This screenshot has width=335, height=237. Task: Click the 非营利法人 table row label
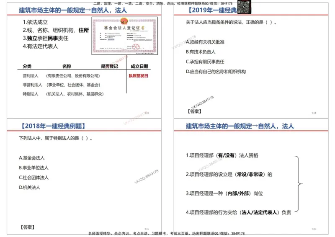32,85
